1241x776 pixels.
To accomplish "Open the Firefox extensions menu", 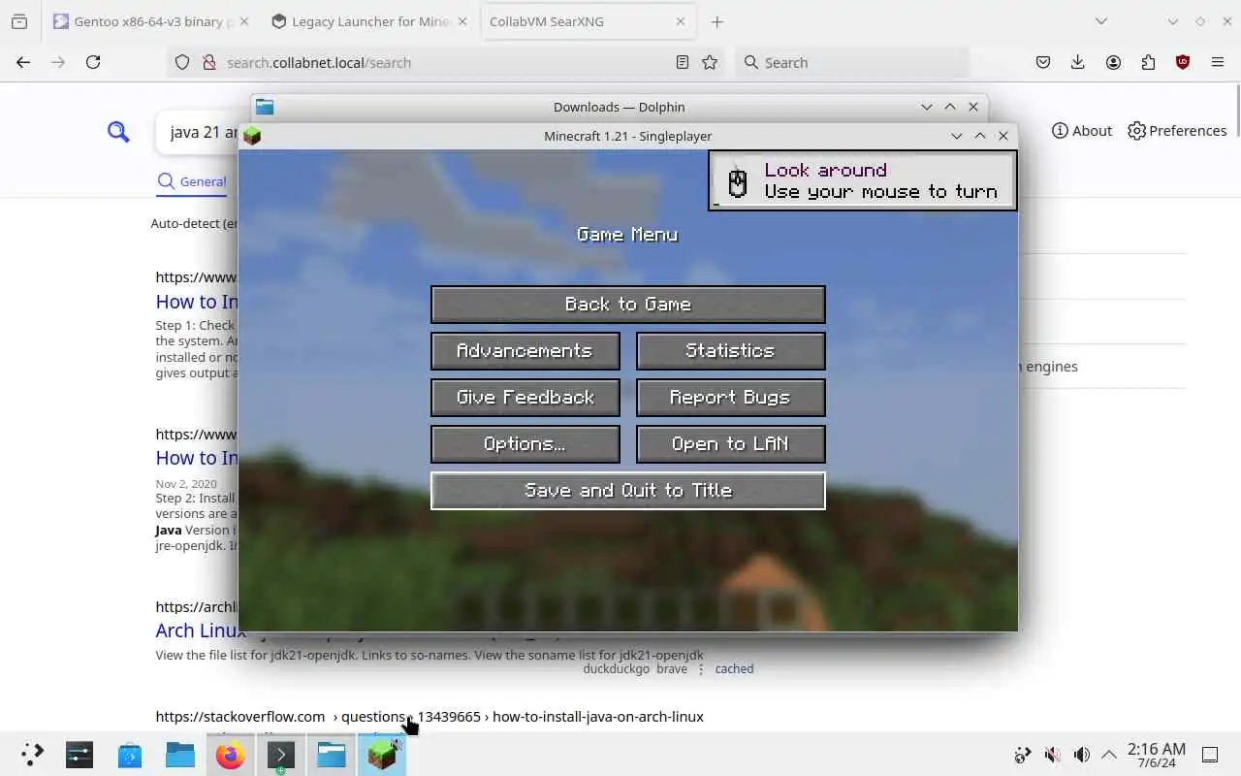I will (x=1148, y=62).
